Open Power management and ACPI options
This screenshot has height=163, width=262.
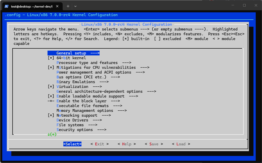pos(101,72)
